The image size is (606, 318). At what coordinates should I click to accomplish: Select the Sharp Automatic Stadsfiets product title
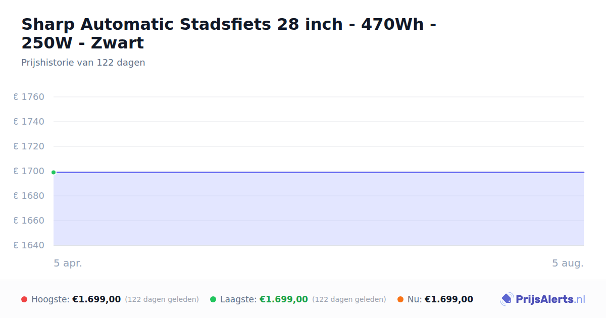pyautogui.click(x=229, y=33)
